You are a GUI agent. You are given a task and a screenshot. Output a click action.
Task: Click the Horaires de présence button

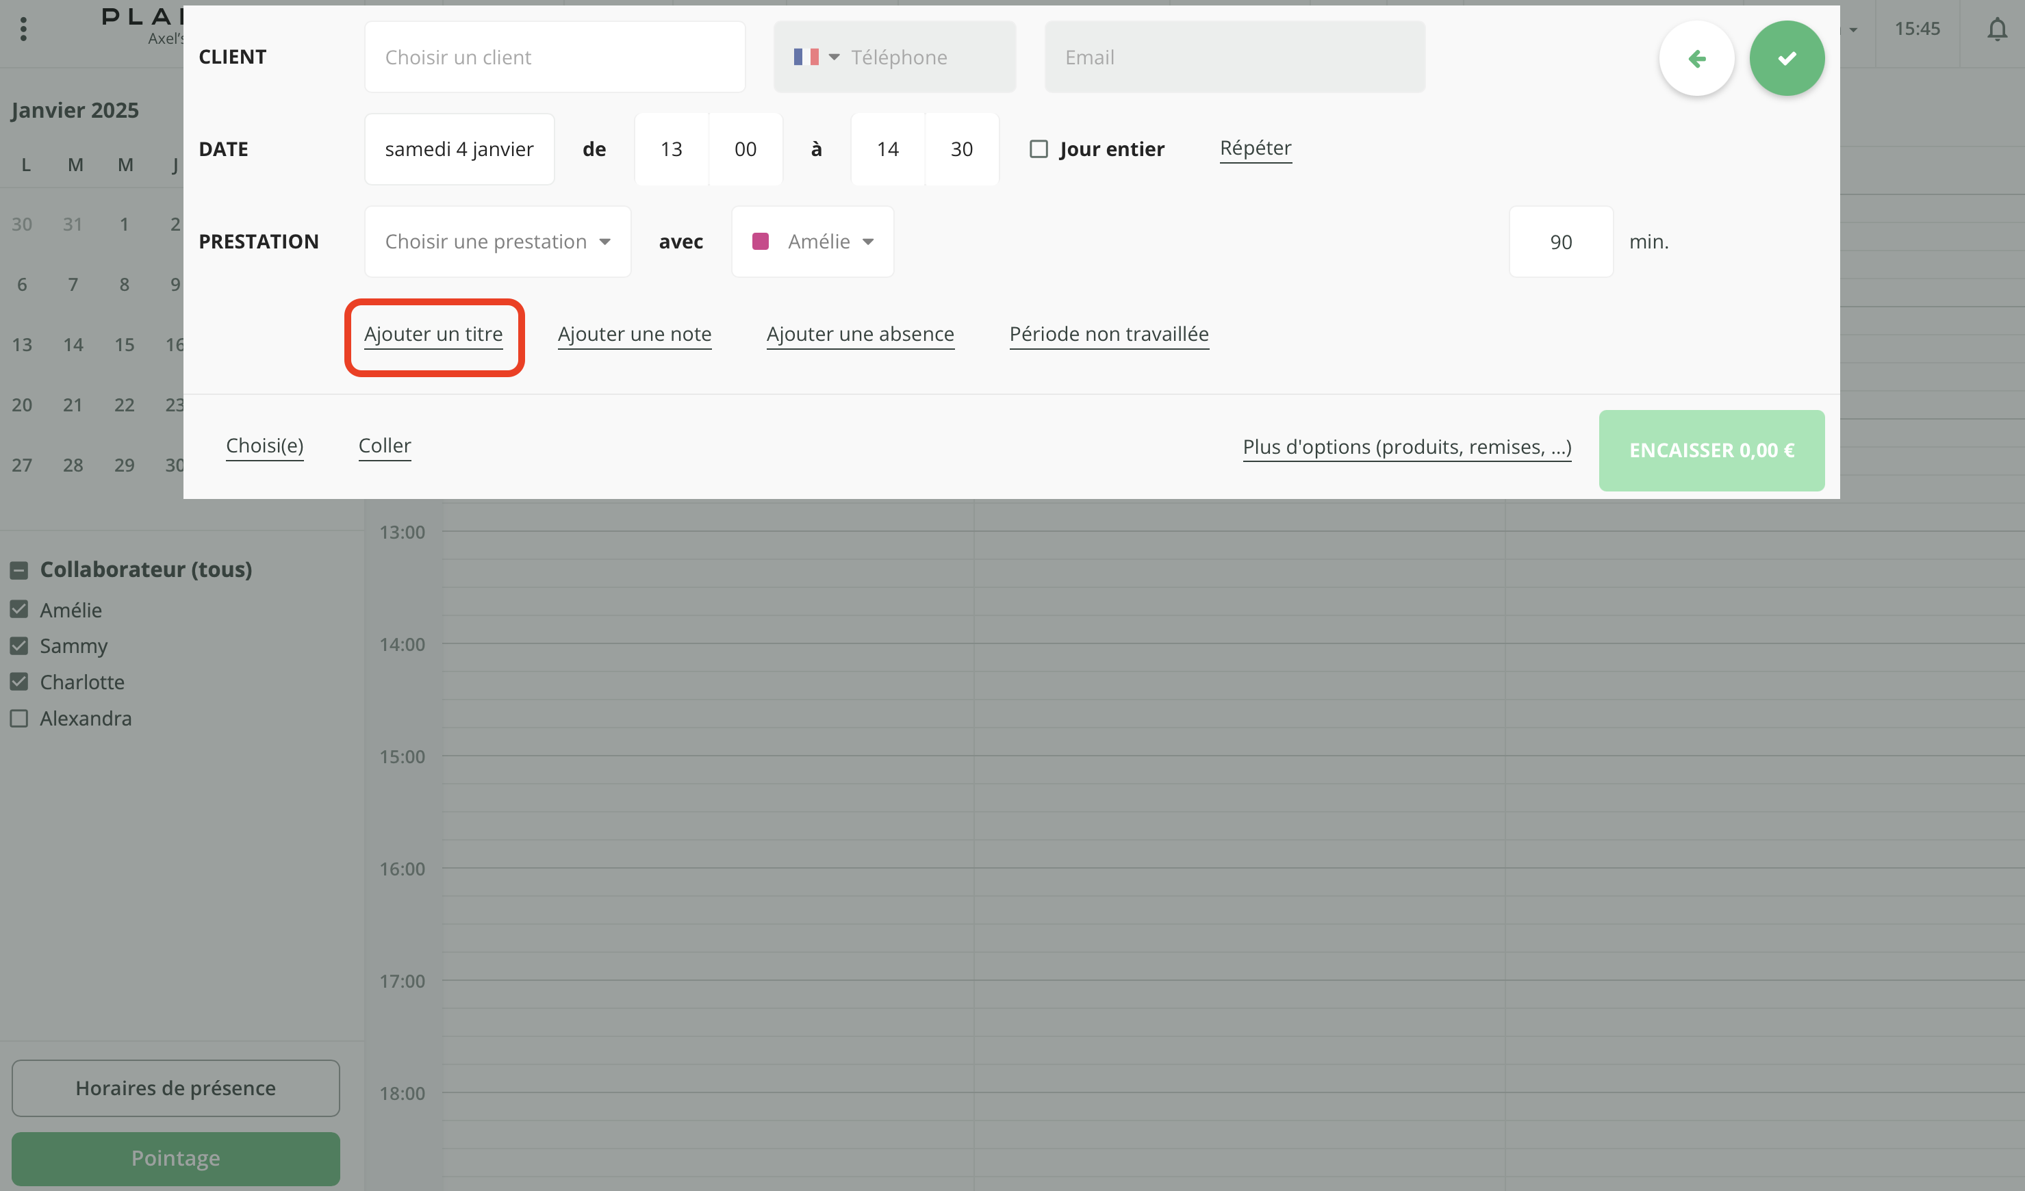[x=175, y=1088]
